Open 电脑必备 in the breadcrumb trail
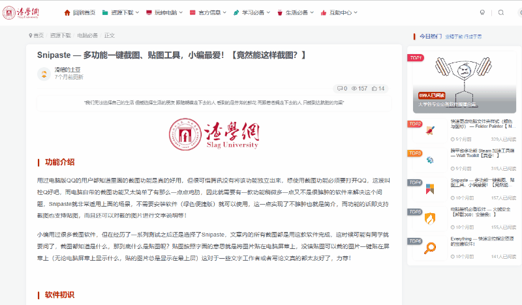Image resolution: width=522 pixels, height=305 pixels. point(87,36)
